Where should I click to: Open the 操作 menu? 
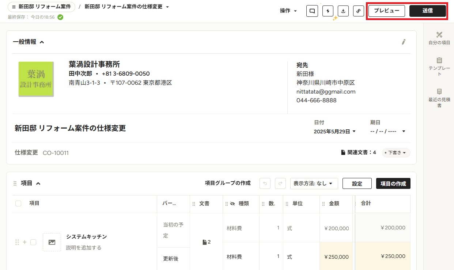pyautogui.click(x=288, y=11)
